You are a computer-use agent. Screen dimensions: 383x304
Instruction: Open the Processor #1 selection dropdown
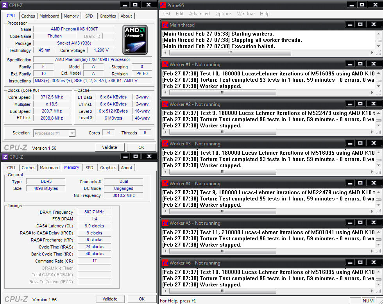tap(72, 133)
